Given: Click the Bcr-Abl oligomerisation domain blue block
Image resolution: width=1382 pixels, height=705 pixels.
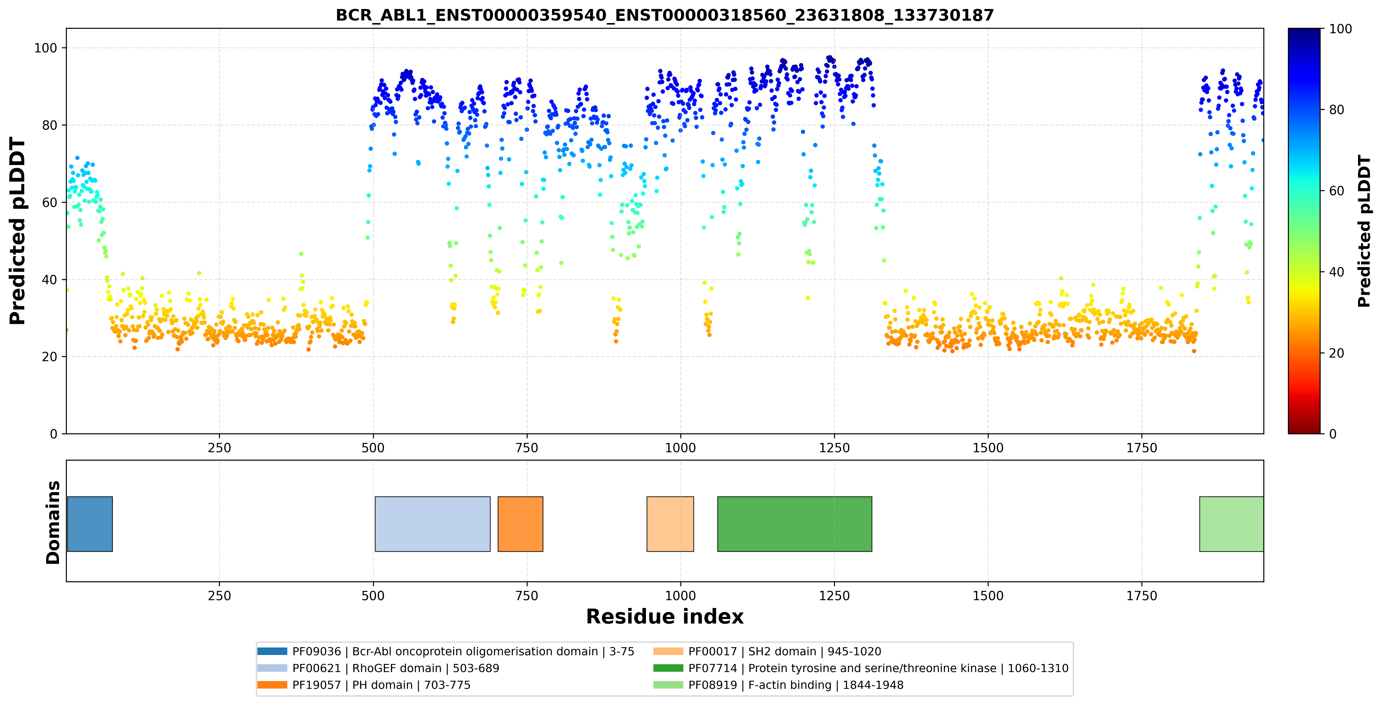Looking at the screenshot, I should click(90, 524).
